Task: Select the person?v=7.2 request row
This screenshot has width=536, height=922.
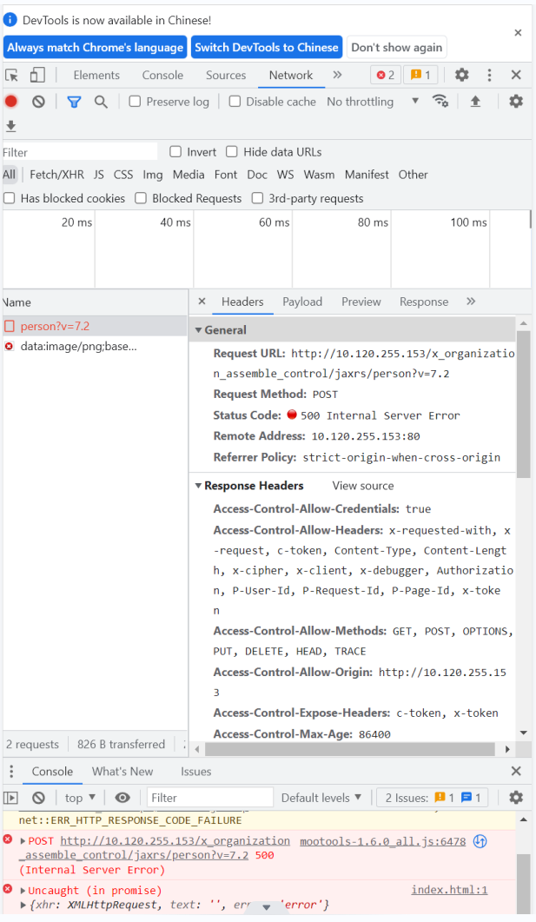Action: pyautogui.click(x=94, y=326)
